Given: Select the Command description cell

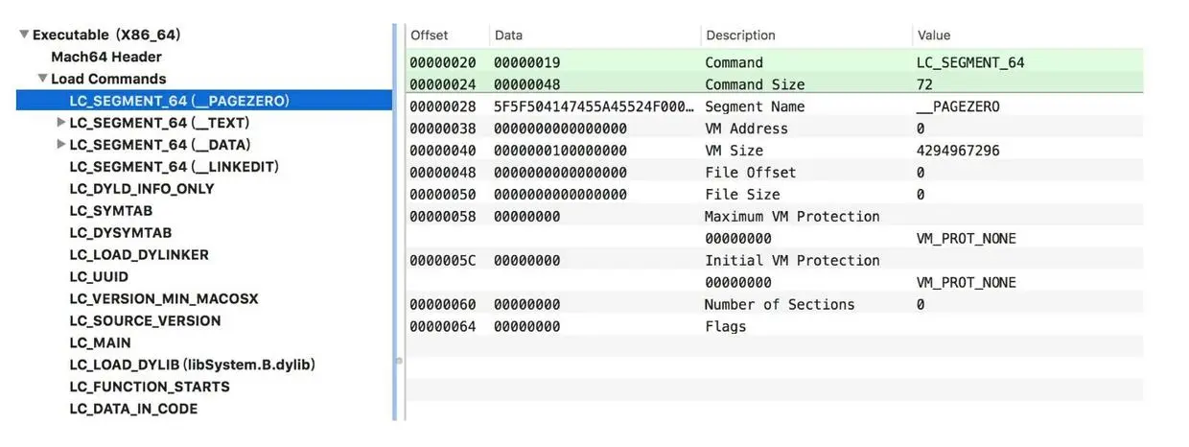Looking at the screenshot, I should [734, 62].
